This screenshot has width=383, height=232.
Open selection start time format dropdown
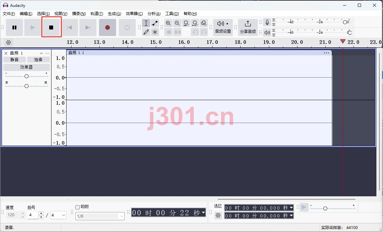pos(291,208)
